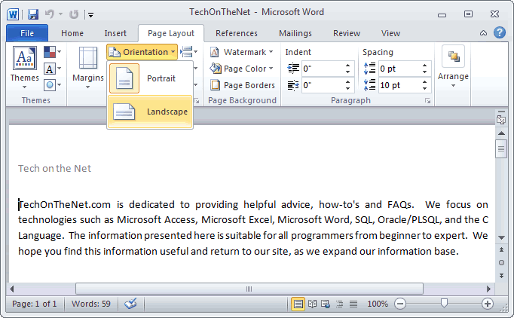The image size is (514, 318).
Task: Click the right Indent value field
Action: point(323,85)
